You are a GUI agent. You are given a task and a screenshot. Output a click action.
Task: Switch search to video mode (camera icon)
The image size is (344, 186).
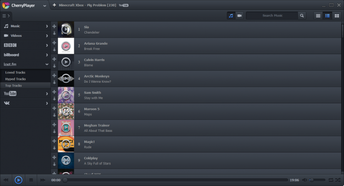coord(239,16)
